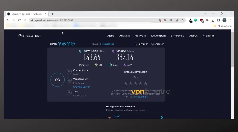Open SETTINGS

(158, 44)
